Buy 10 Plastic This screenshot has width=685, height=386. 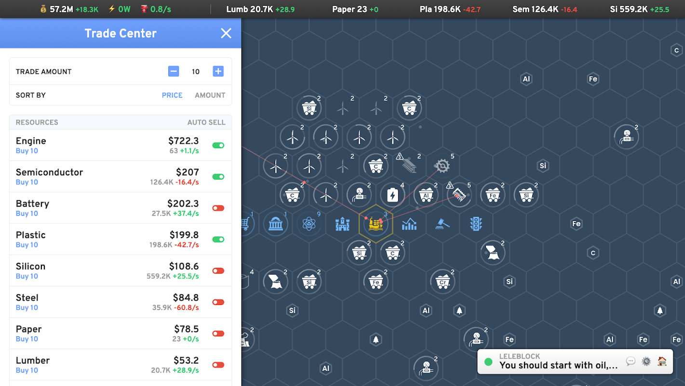[27, 245]
